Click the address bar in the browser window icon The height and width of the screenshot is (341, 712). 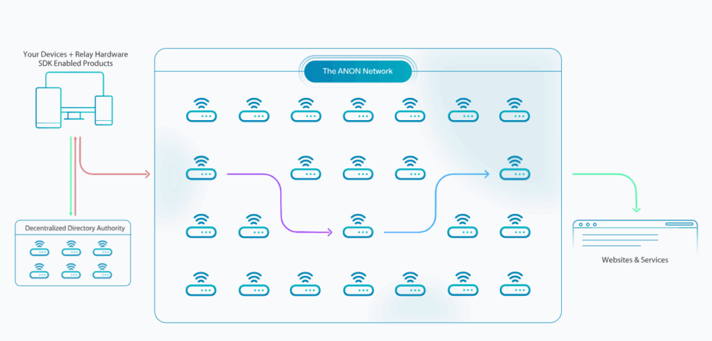click(x=679, y=224)
